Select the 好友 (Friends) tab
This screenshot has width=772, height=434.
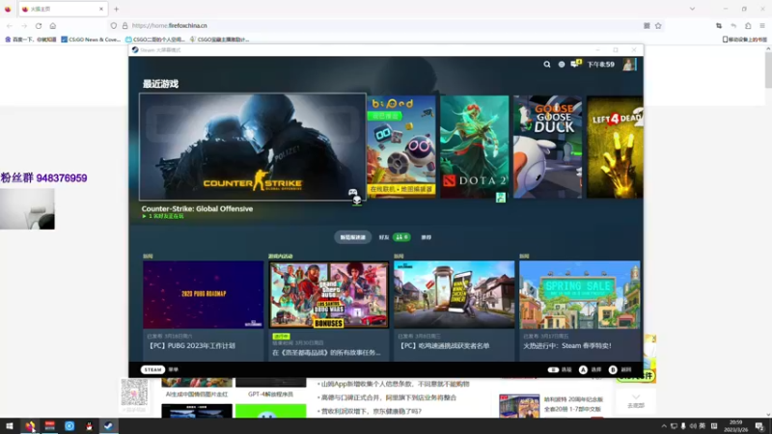click(394, 237)
